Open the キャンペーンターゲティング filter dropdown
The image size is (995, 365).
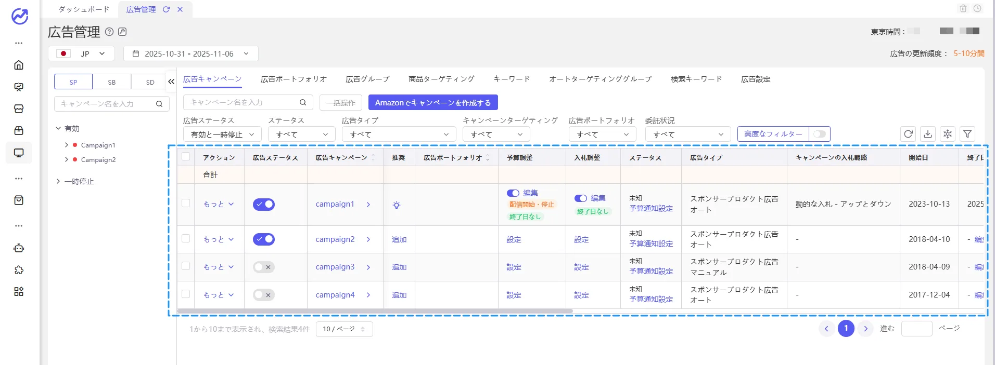point(496,134)
